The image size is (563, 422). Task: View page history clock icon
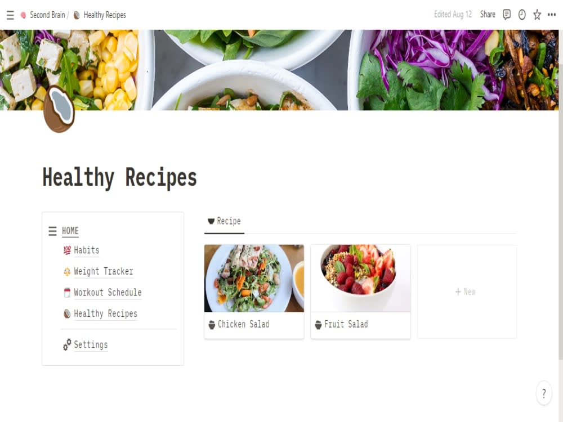[x=522, y=15]
